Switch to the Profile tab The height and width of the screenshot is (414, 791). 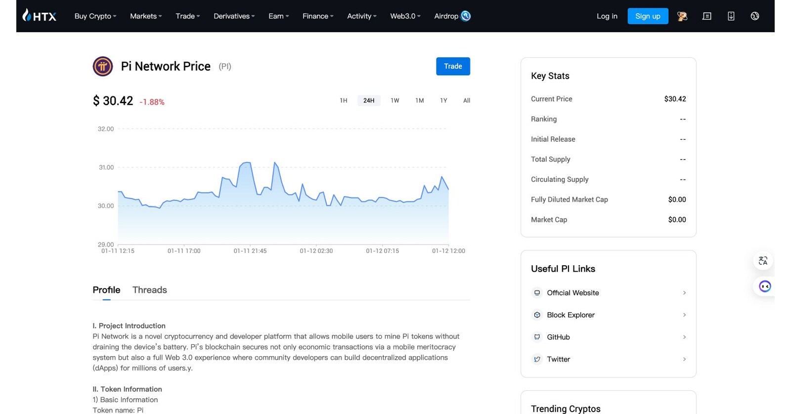tap(106, 290)
